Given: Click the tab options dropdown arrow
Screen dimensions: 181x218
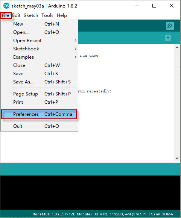Looking at the screenshot, I should [168, 38].
